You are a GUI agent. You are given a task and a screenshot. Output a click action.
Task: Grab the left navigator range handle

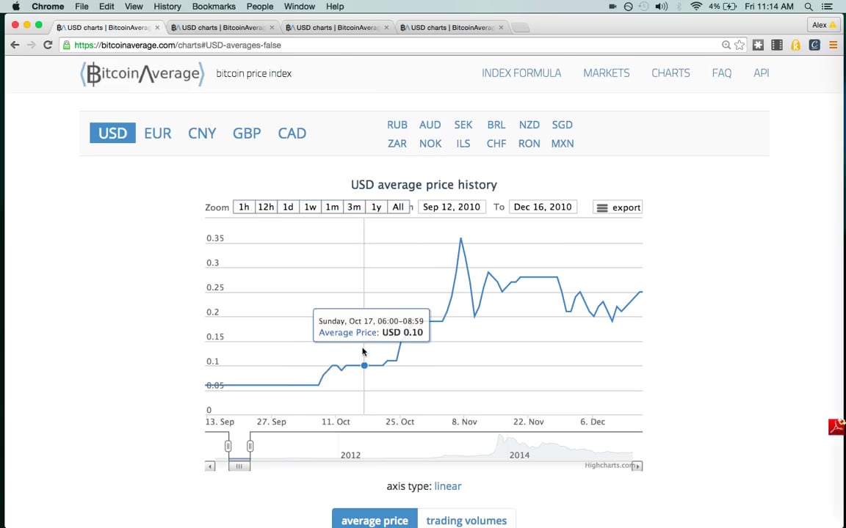click(228, 446)
